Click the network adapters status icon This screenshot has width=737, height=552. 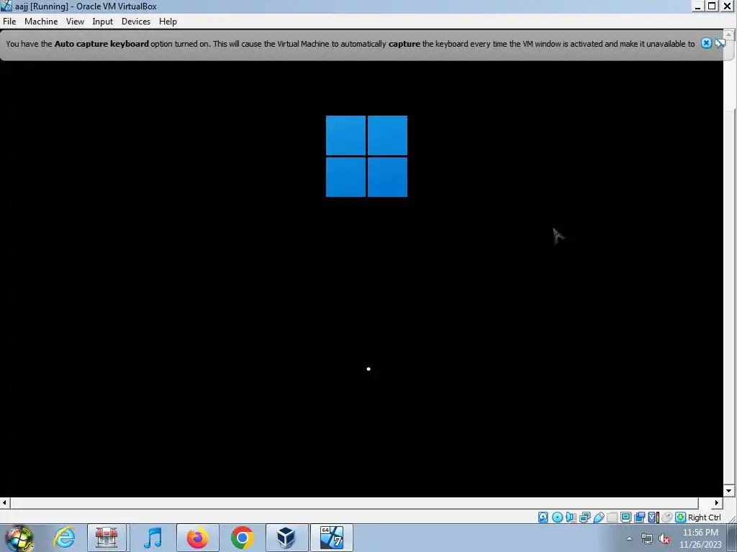click(x=584, y=517)
